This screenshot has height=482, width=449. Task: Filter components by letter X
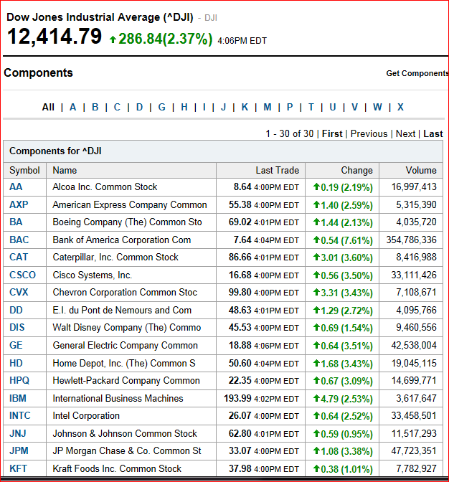(400, 107)
